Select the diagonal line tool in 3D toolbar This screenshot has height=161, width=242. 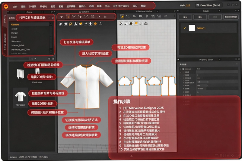(87, 17)
